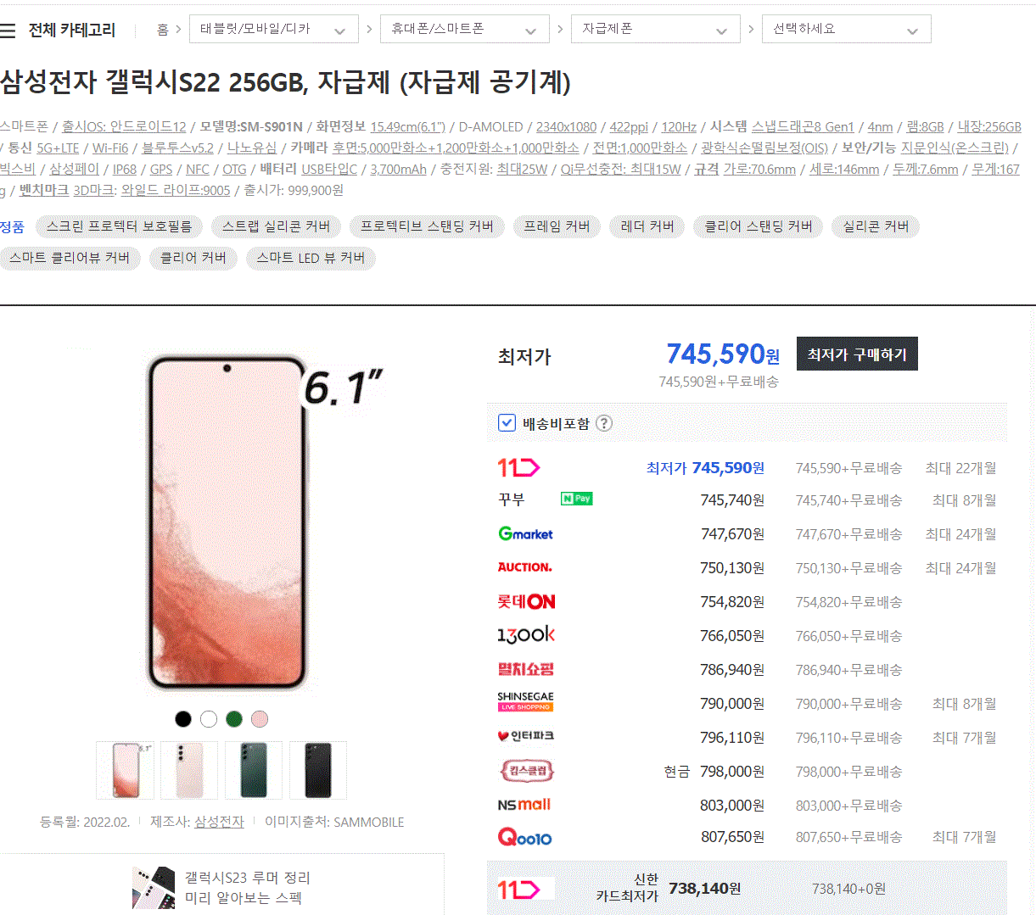The height and width of the screenshot is (915, 1036).
Task: Select the black color swatch
Action: coord(183,719)
